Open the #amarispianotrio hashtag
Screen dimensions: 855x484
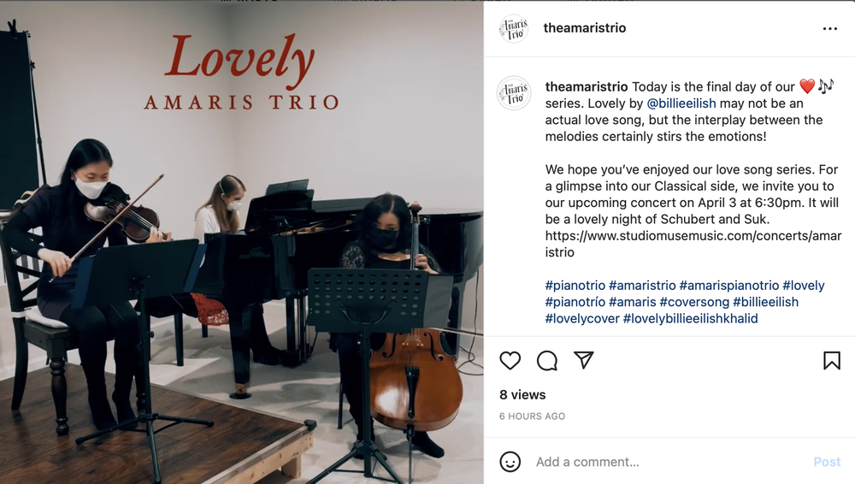coord(729,286)
